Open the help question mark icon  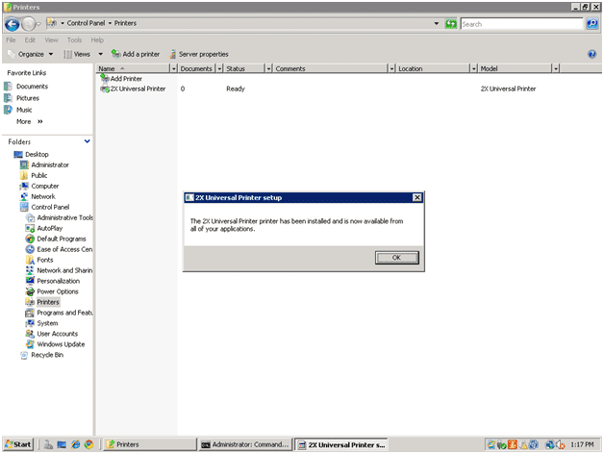[592, 54]
